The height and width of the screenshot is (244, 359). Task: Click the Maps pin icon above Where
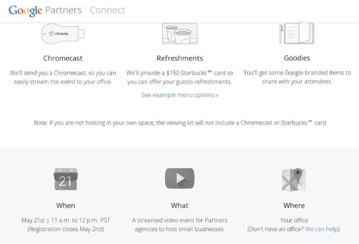pyautogui.click(x=294, y=180)
